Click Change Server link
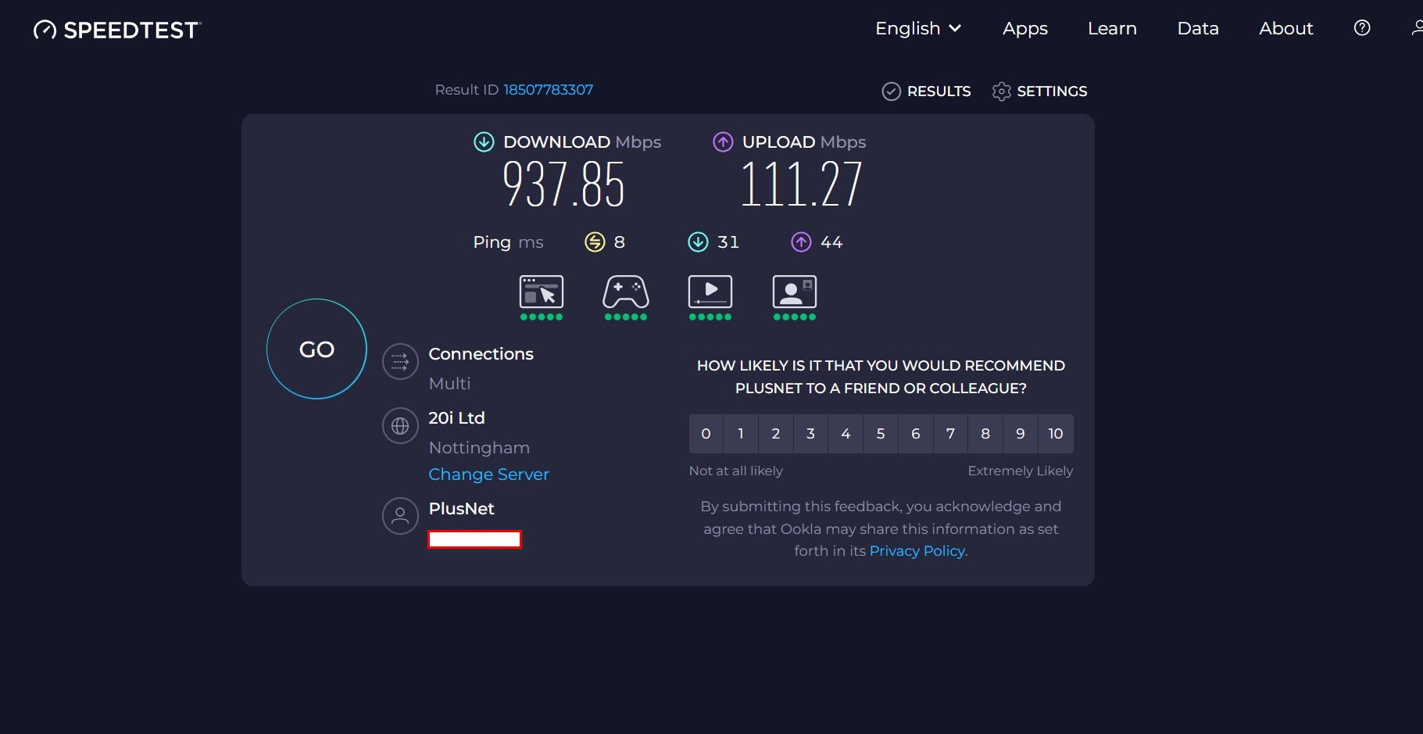1423x734 pixels. 488,474
